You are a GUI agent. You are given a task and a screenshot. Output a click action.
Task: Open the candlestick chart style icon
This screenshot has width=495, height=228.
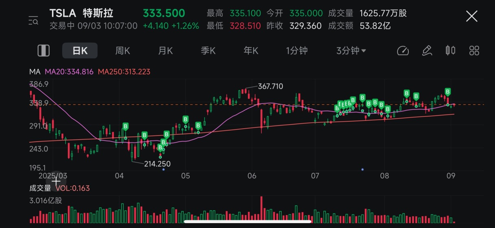(450, 51)
